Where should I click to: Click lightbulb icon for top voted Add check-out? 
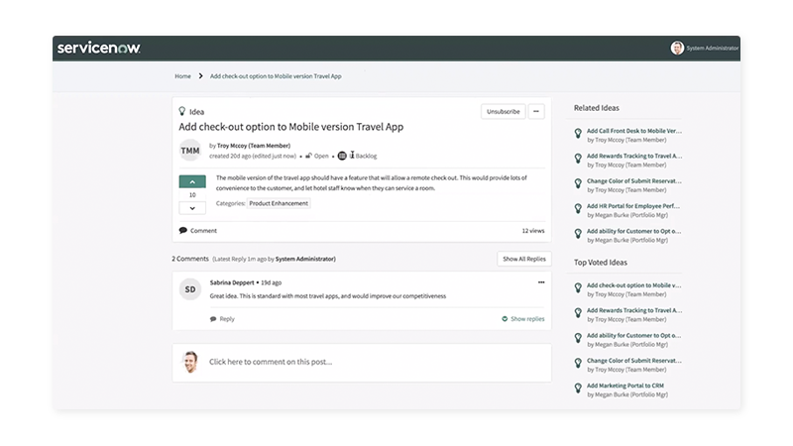pyautogui.click(x=578, y=288)
